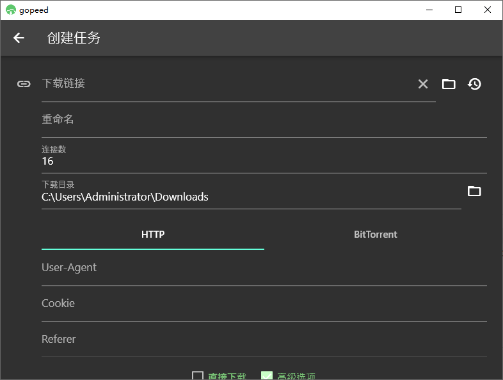Screen dimensions: 503x380
Task: Focus the 重命名 text field
Action: point(264,120)
